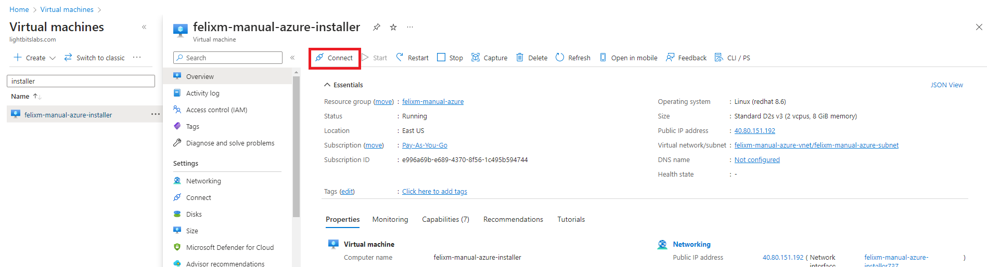
Task: Click the Connect toolbar button
Action: (x=334, y=58)
